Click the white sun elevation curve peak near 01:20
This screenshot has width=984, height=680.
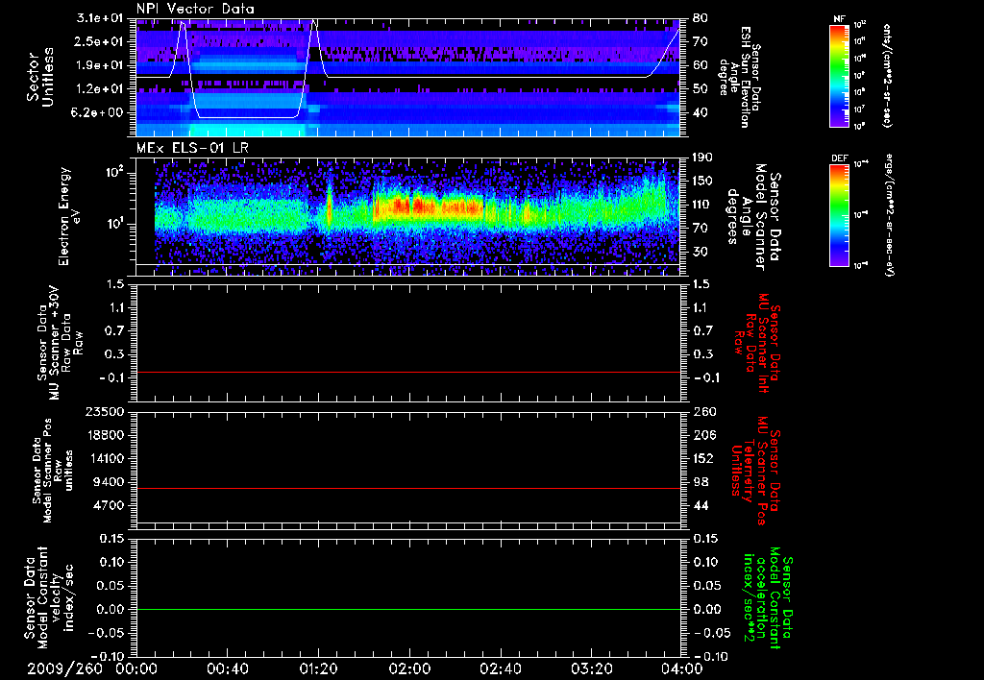pos(314,22)
